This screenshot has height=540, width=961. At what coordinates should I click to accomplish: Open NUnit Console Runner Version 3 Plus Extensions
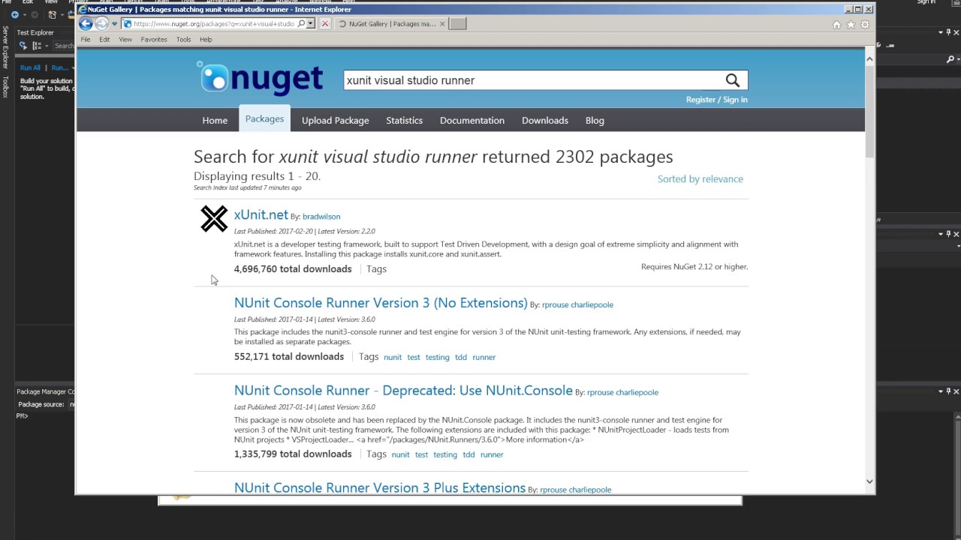point(380,488)
